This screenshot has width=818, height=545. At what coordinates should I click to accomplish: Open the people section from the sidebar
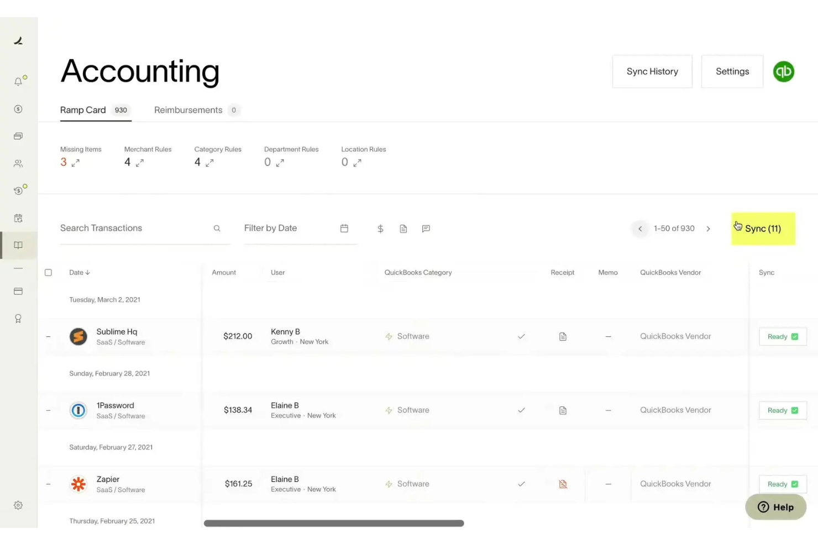[18, 163]
